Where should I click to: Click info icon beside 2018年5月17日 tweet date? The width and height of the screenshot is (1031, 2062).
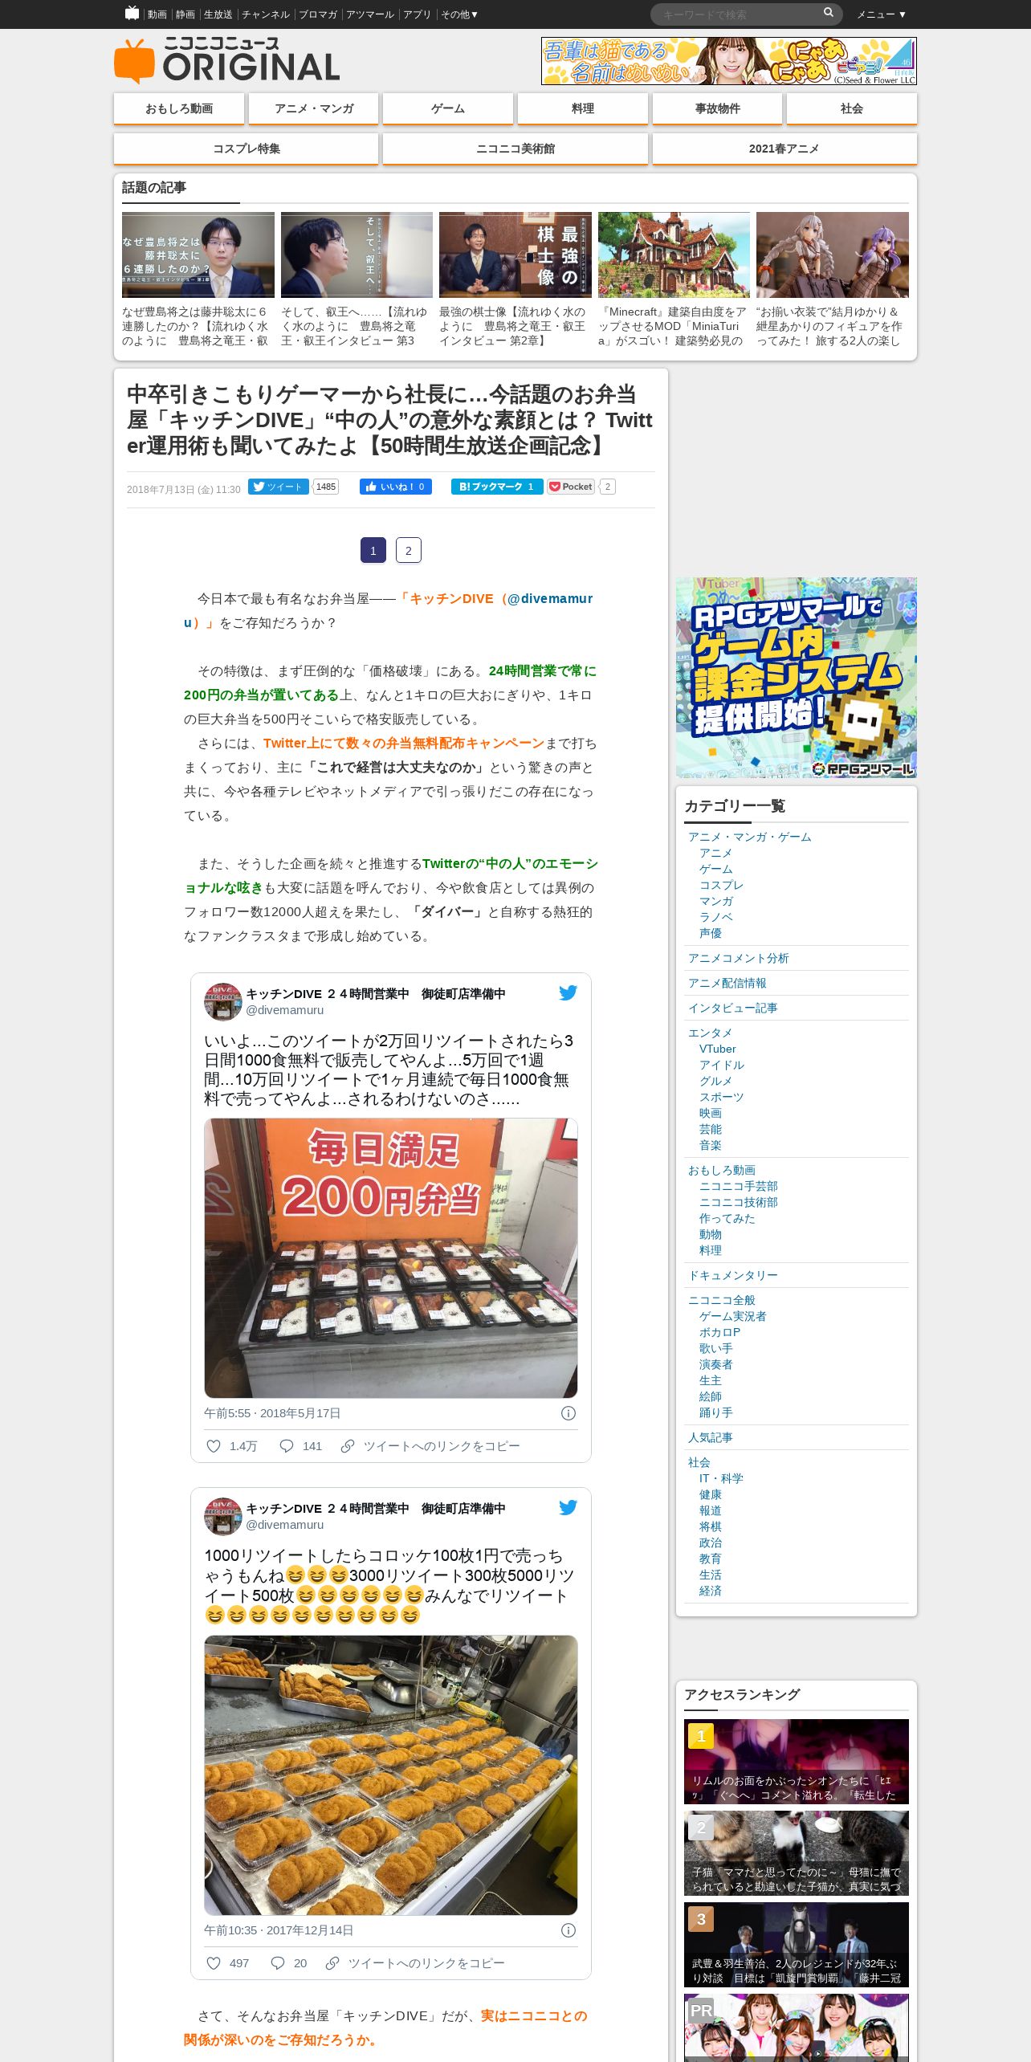[568, 1413]
